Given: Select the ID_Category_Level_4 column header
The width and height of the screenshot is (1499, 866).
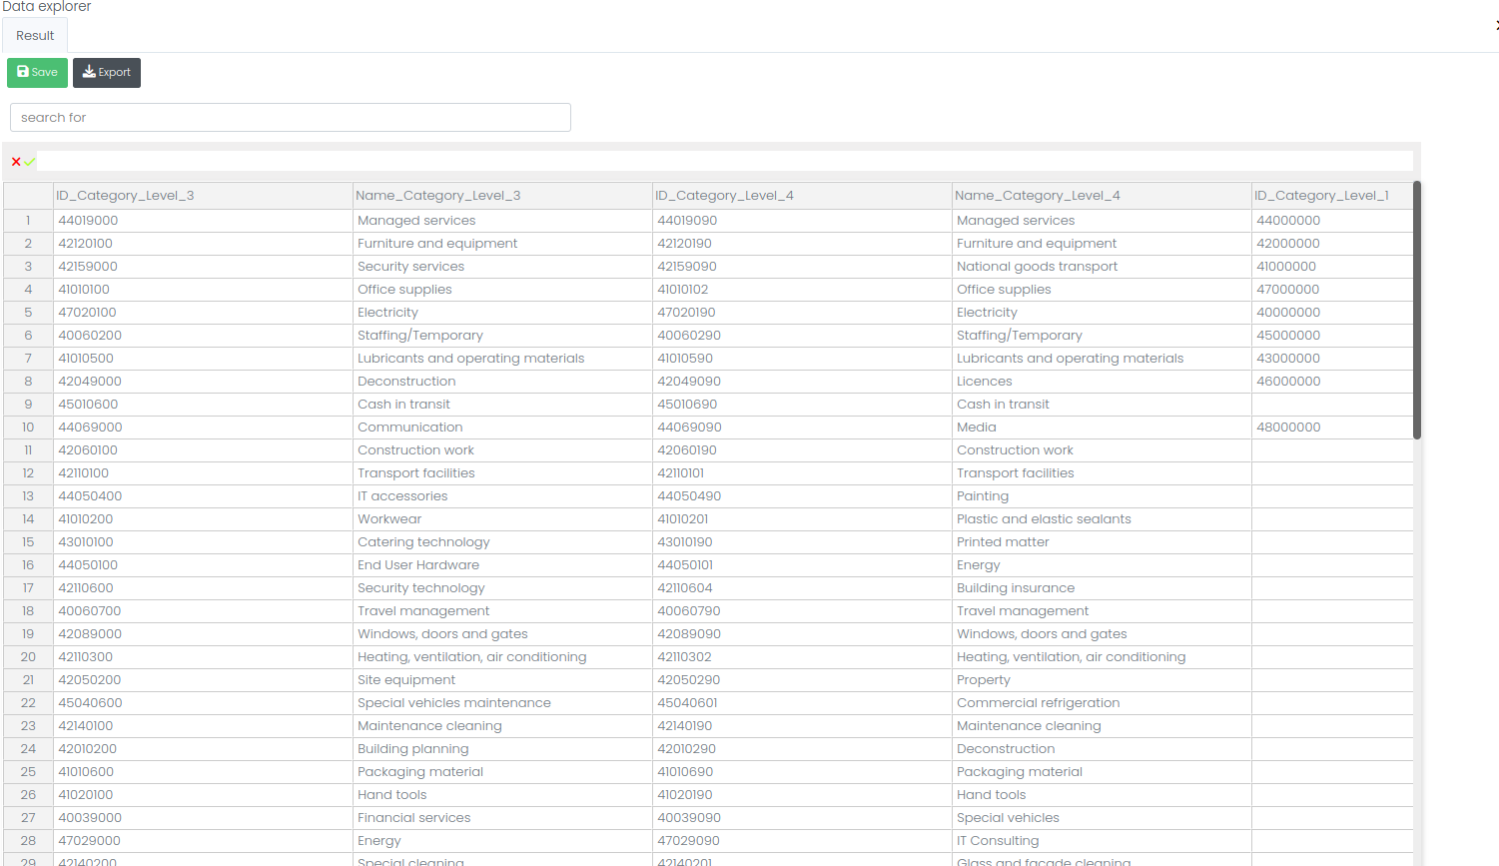Looking at the screenshot, I should point(802,196).
